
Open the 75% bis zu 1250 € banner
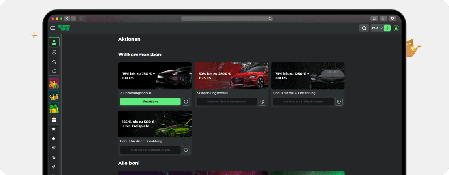(308, 76)
